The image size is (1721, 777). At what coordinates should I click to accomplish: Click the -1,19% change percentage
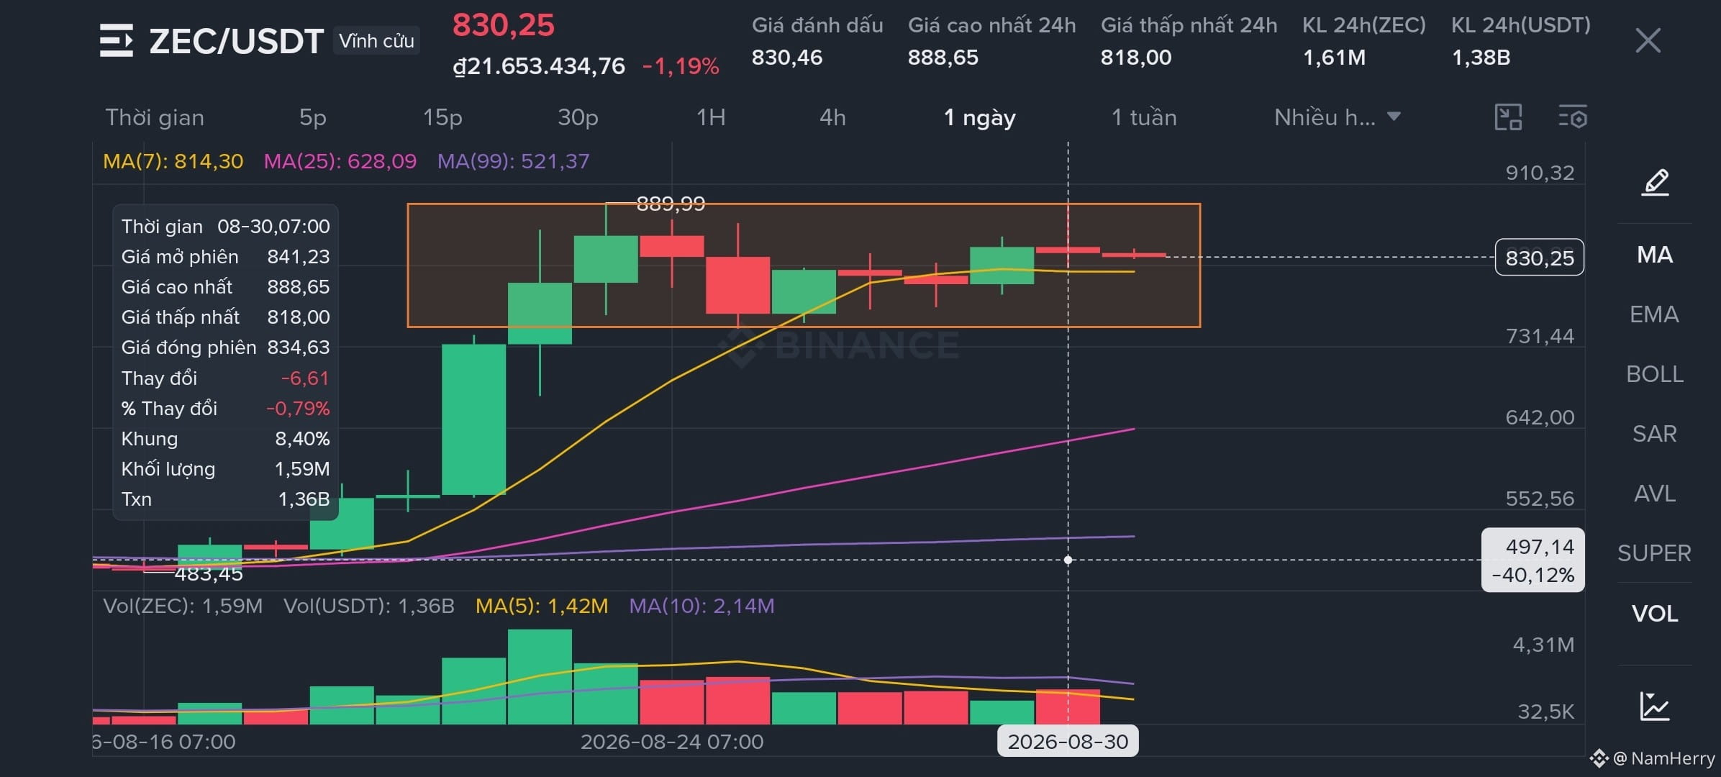[681, 67]
